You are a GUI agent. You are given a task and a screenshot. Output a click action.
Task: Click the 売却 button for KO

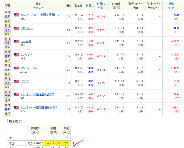tap(8, 30)
